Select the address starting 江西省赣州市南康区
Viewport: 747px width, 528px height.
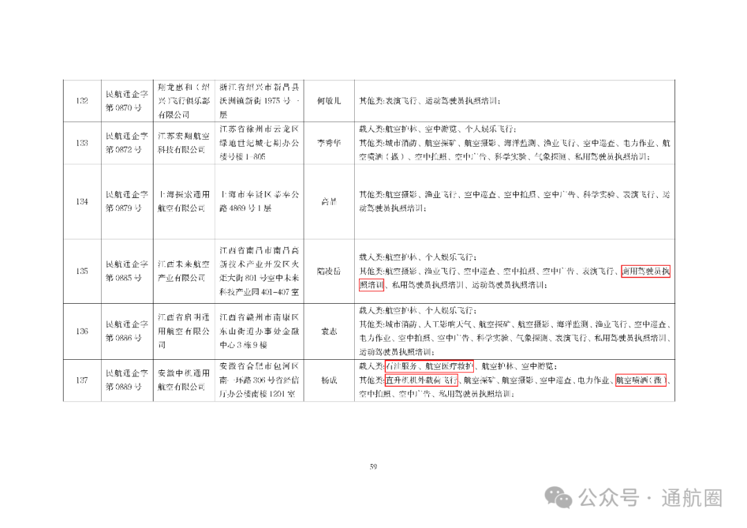click(x=259, y=331)
